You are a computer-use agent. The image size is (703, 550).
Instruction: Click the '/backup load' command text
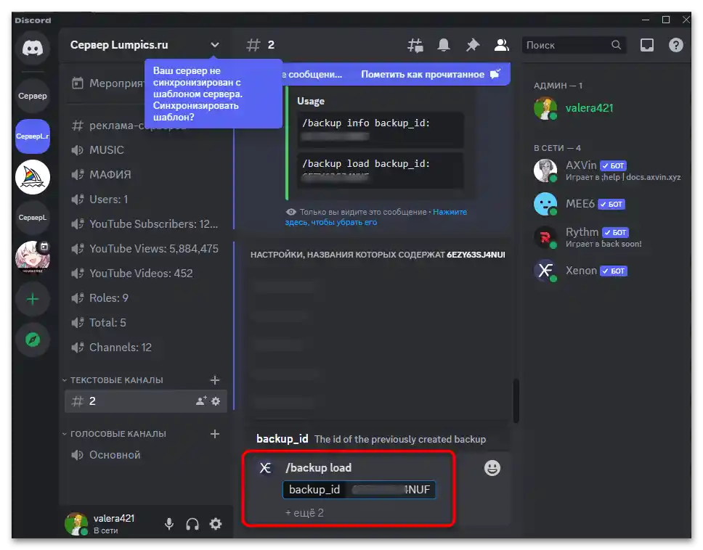pyautogui.click(x=318, y=468)
